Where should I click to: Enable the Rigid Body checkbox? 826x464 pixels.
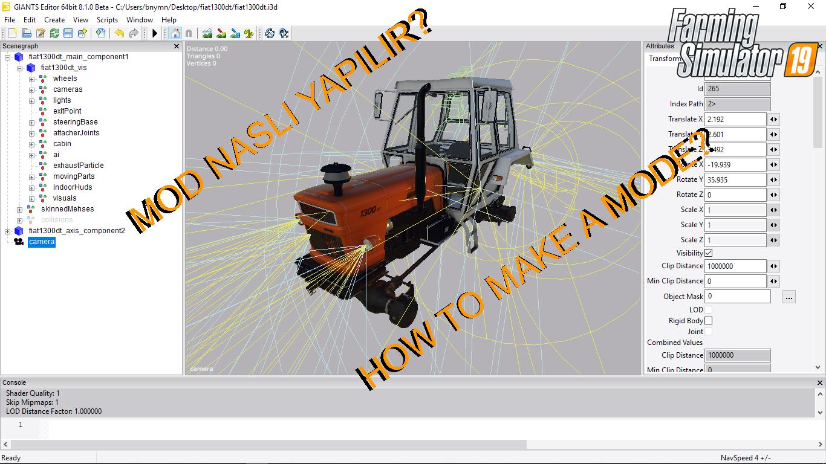coord(709,321)
